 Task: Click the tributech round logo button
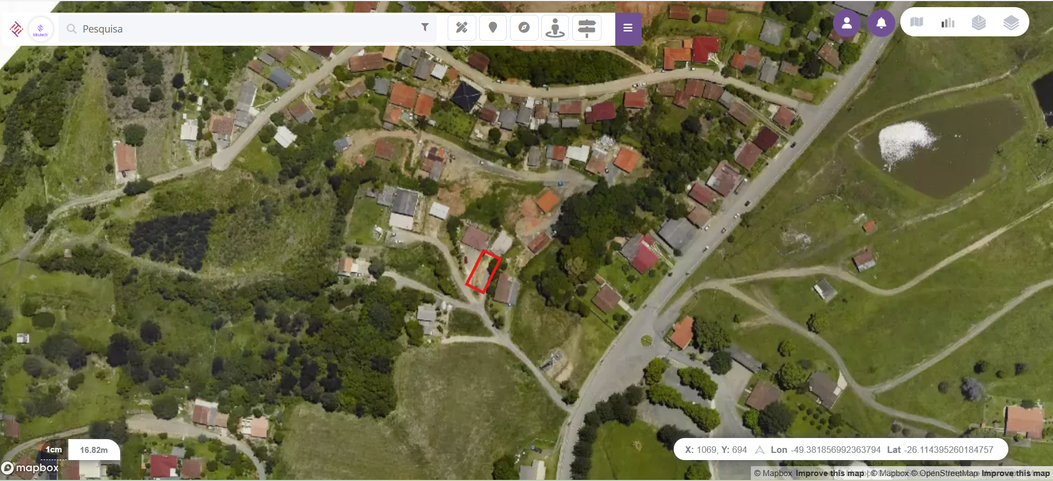pyautogui.click(x=40, y=29)
